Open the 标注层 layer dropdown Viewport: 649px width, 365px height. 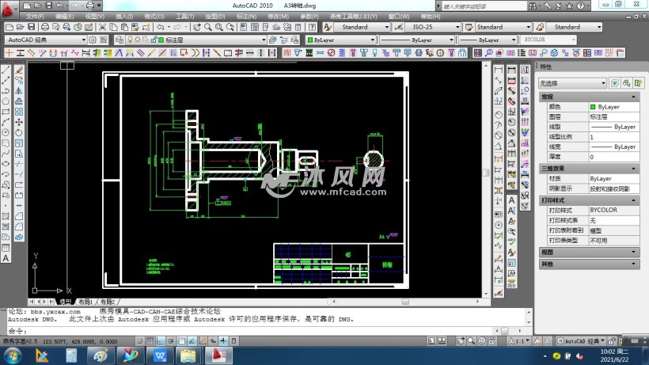tap(196, 40)
